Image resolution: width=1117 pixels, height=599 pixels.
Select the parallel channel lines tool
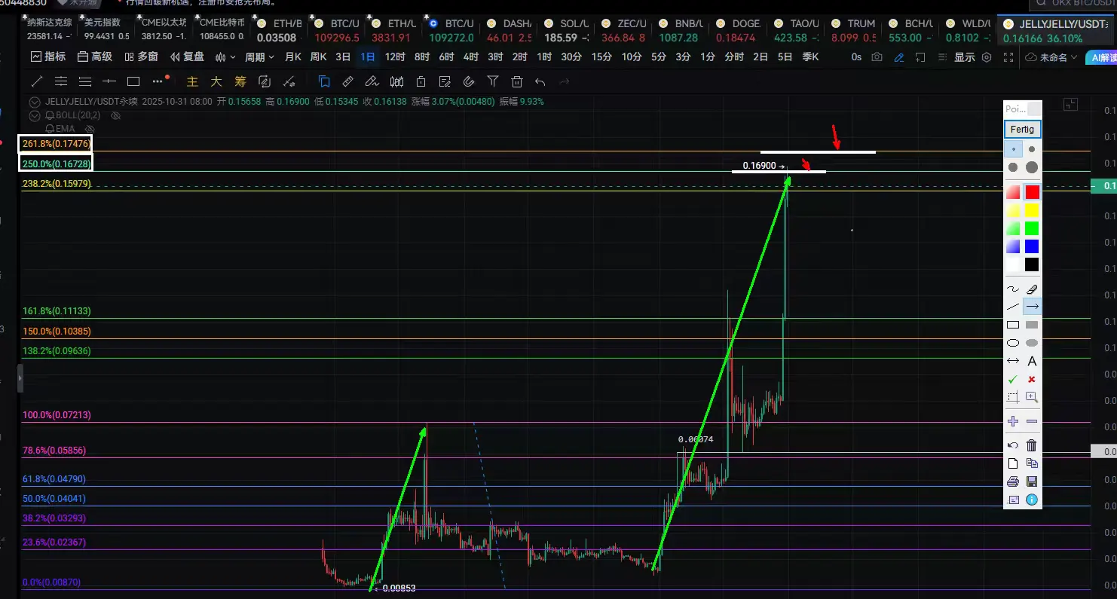click(x=61, y=81)
